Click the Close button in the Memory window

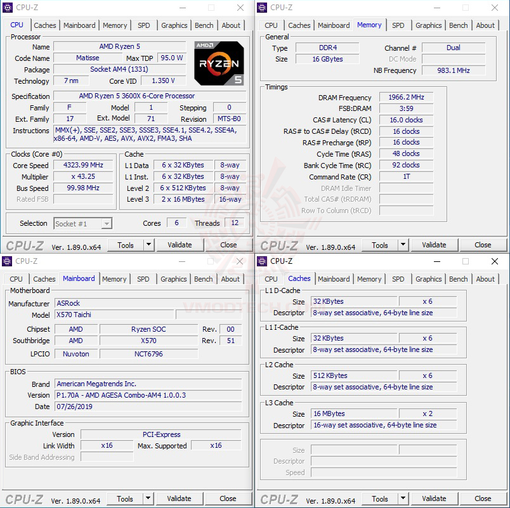(483, 244)
